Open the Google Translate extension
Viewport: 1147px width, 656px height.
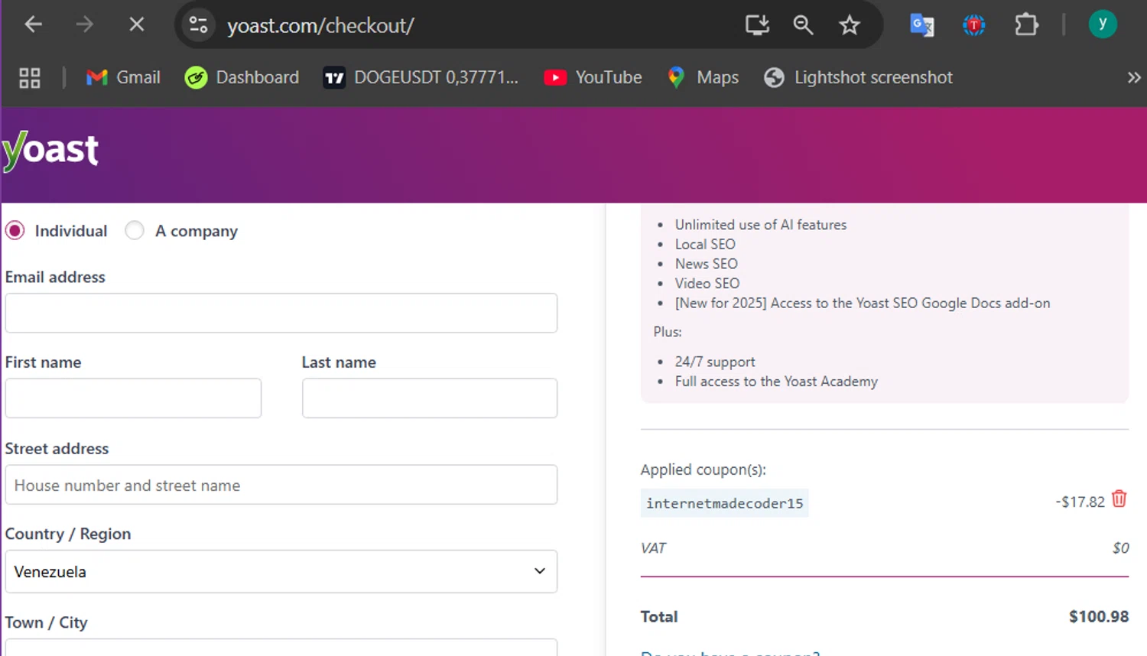point(922,25)
